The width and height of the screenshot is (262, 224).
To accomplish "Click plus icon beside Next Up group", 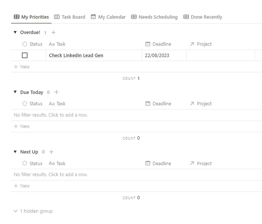I will click(52, 152).
